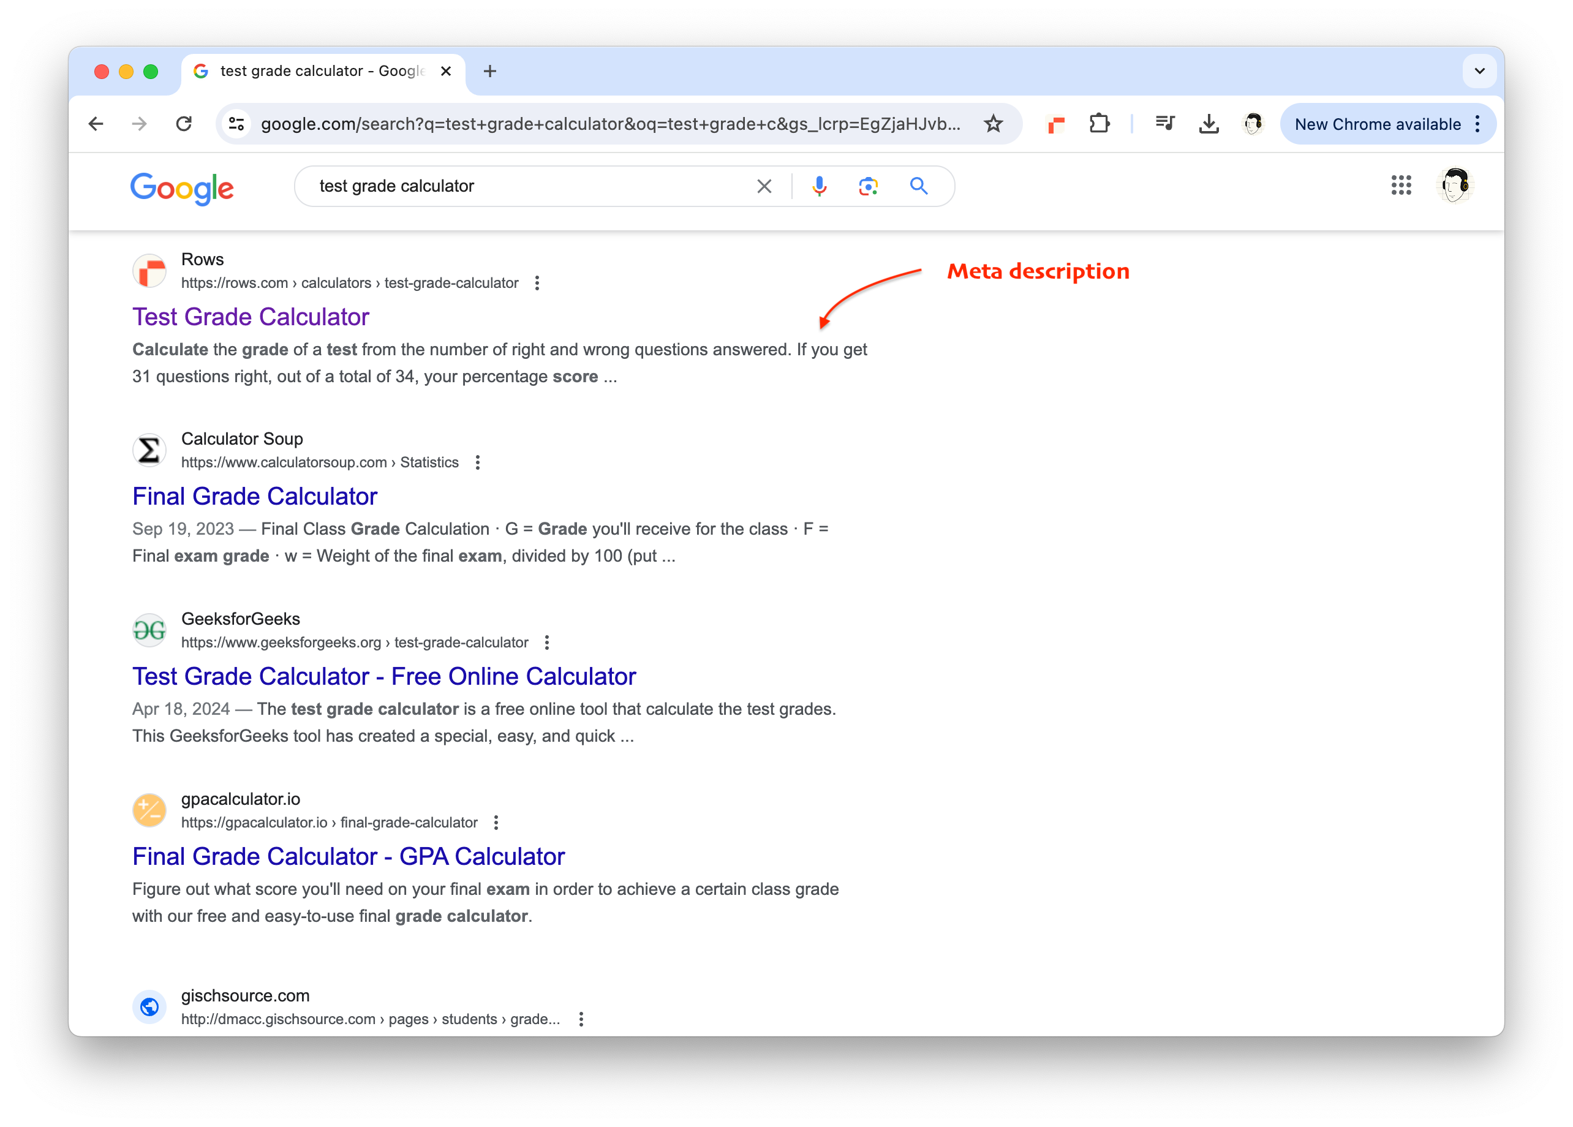Open a new tab with the plus button
Image resolution: width=1573 pixels, height=1127 pixels.
click(x=489, y=70)
